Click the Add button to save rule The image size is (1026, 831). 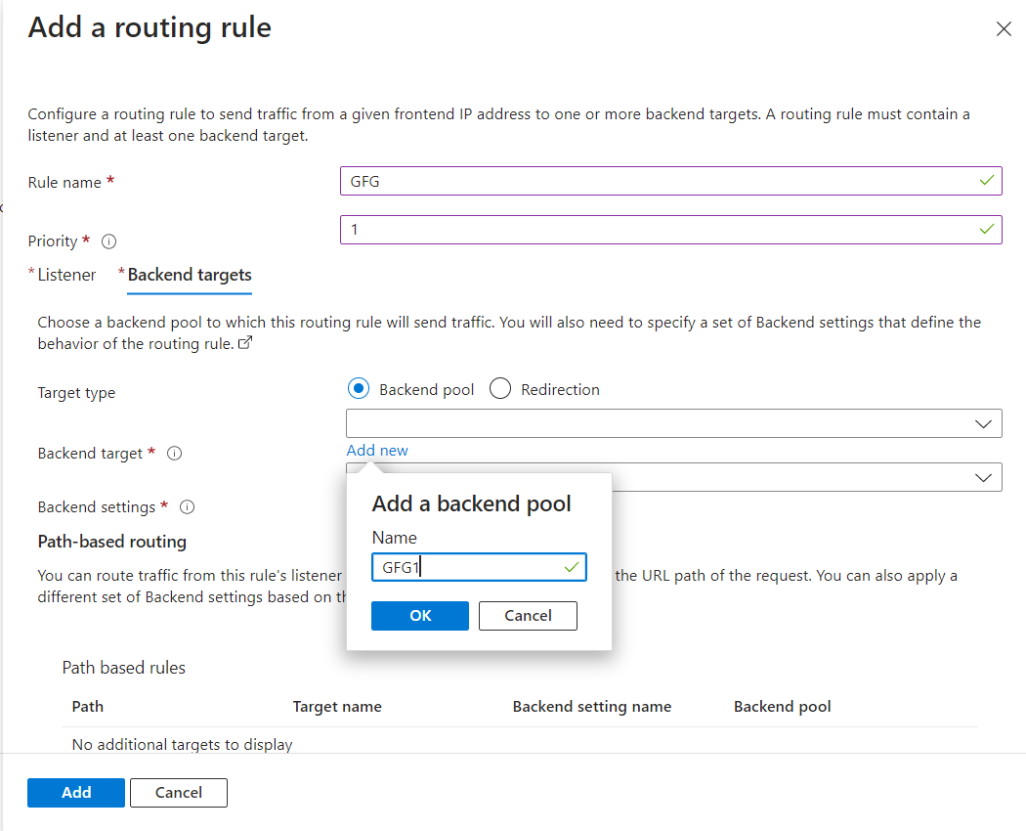click(76, 793)
